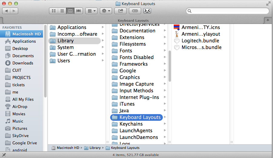Switch to Cover Flow view
This screenshot has width=273, height=158.
78,11
